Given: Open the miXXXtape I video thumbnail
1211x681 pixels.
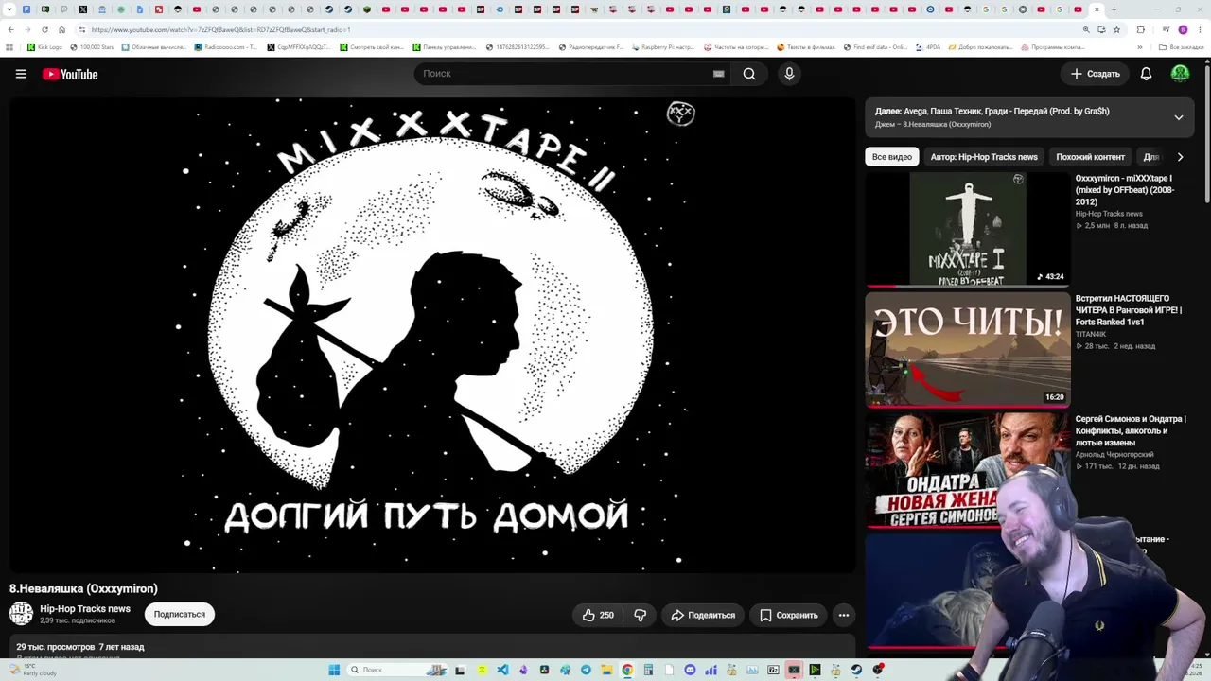Looking at the screenshot, I should coord(968,230).
